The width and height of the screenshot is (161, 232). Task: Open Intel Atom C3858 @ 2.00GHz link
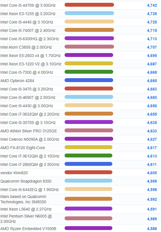[x=26, y=47]
